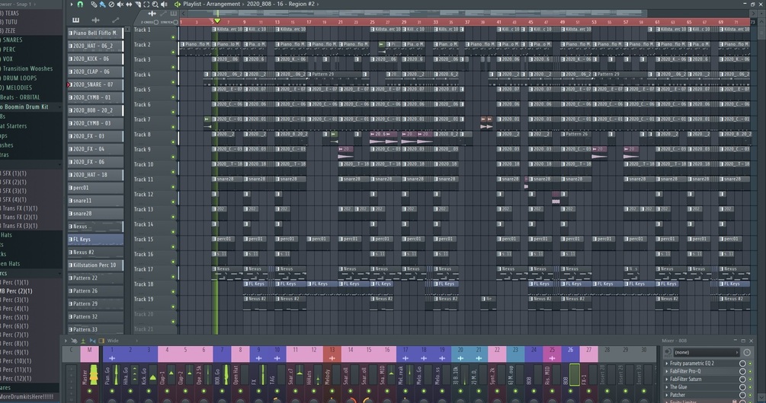Viewport: 766px width, 403px height.
Task: Select mixer insert 8 Open Hat
Action: pyautogui.click(x=240, y=354)
